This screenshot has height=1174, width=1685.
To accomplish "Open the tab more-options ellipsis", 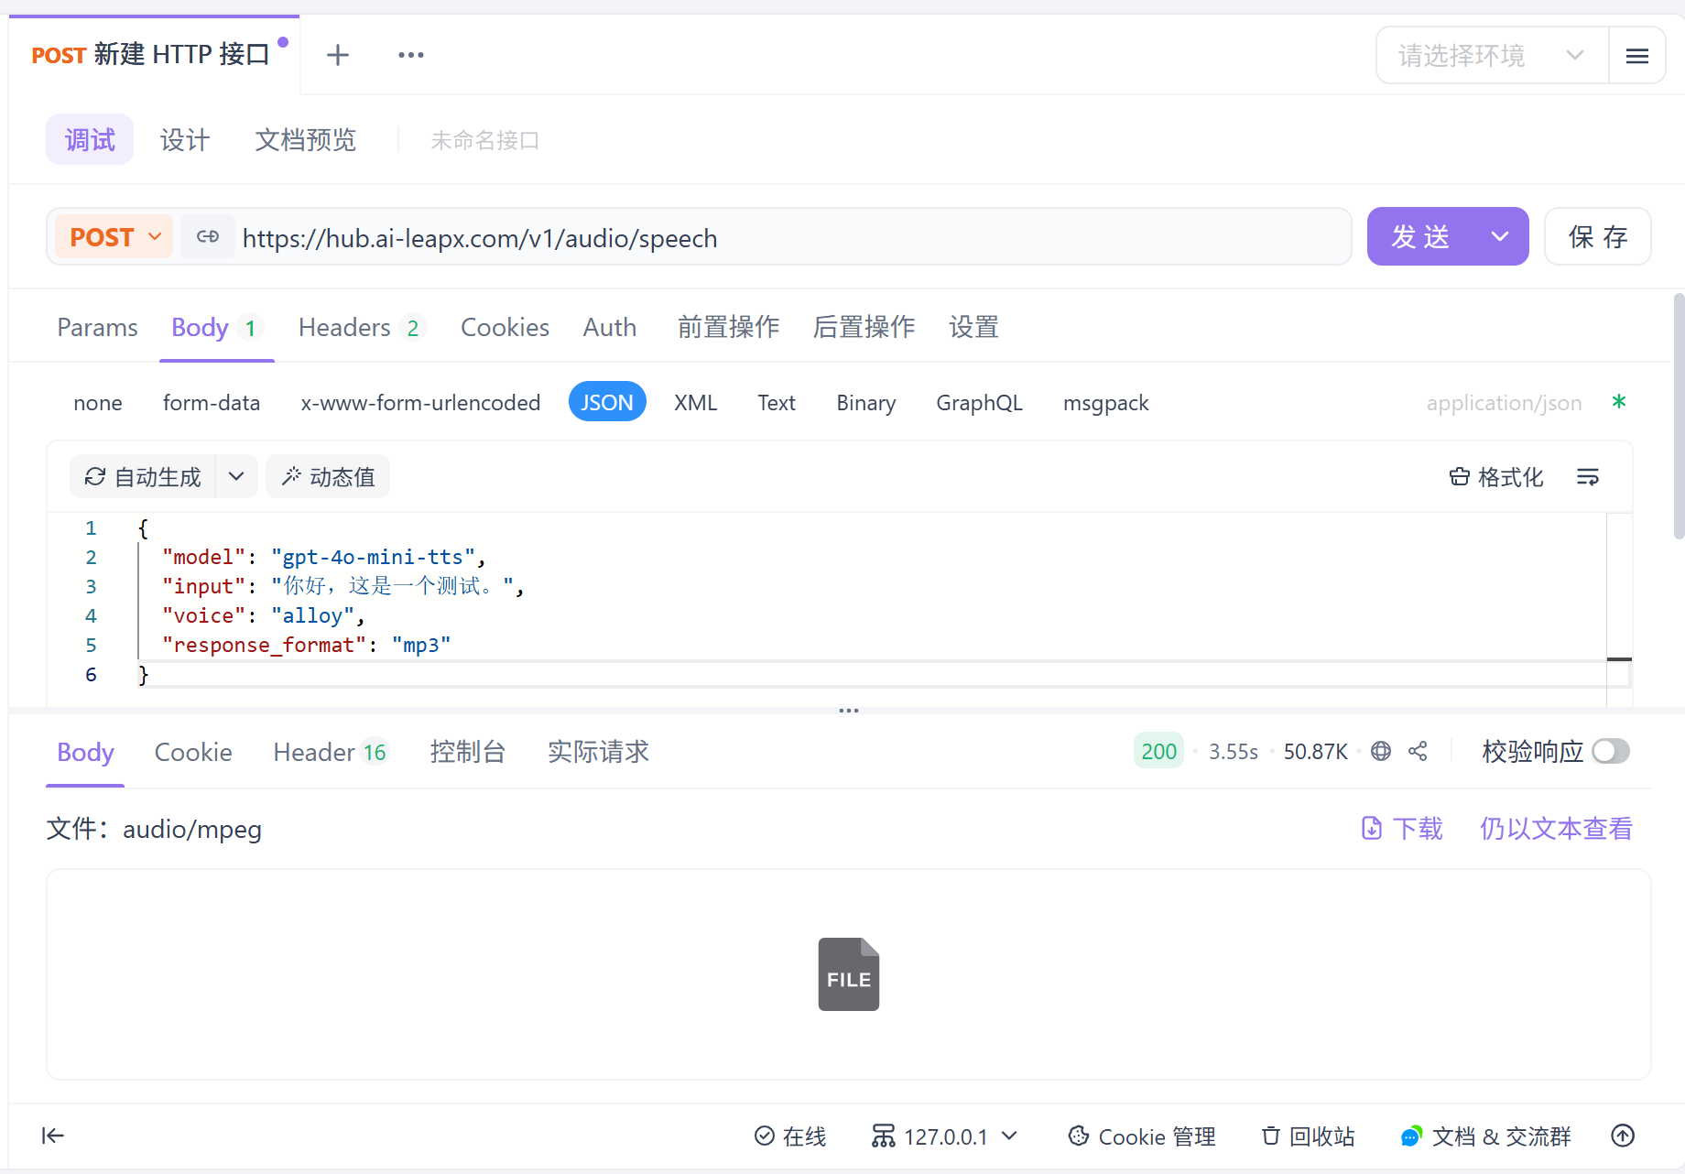I will tap(411, 55).
